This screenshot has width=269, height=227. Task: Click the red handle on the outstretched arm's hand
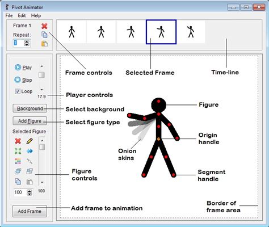tap(129, 115)
